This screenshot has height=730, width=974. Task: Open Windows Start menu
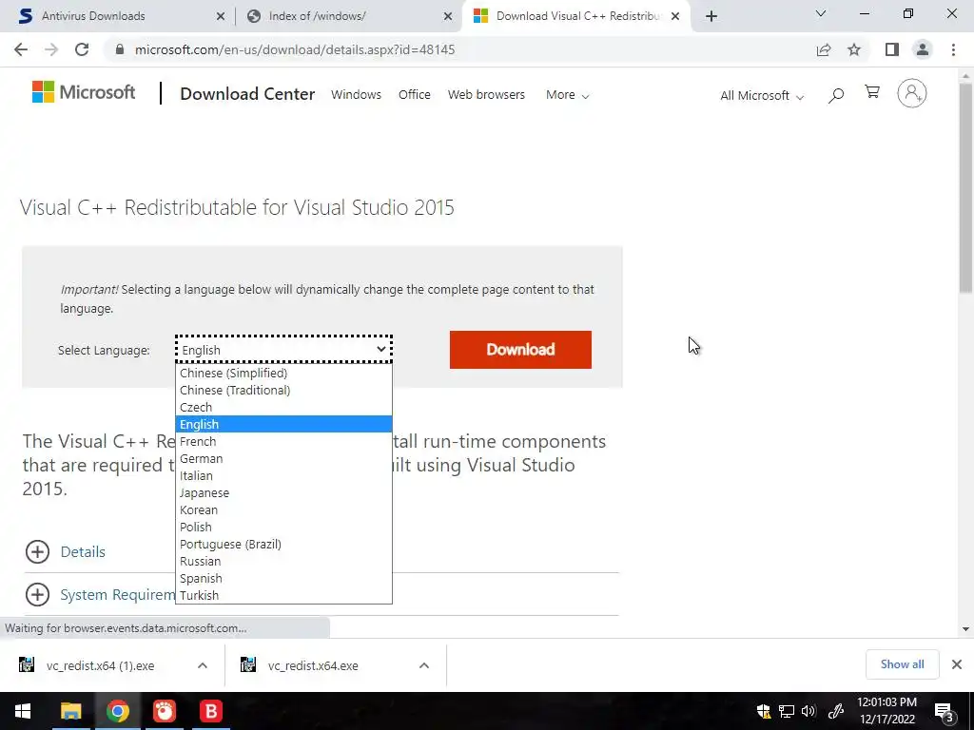(23, 711)
